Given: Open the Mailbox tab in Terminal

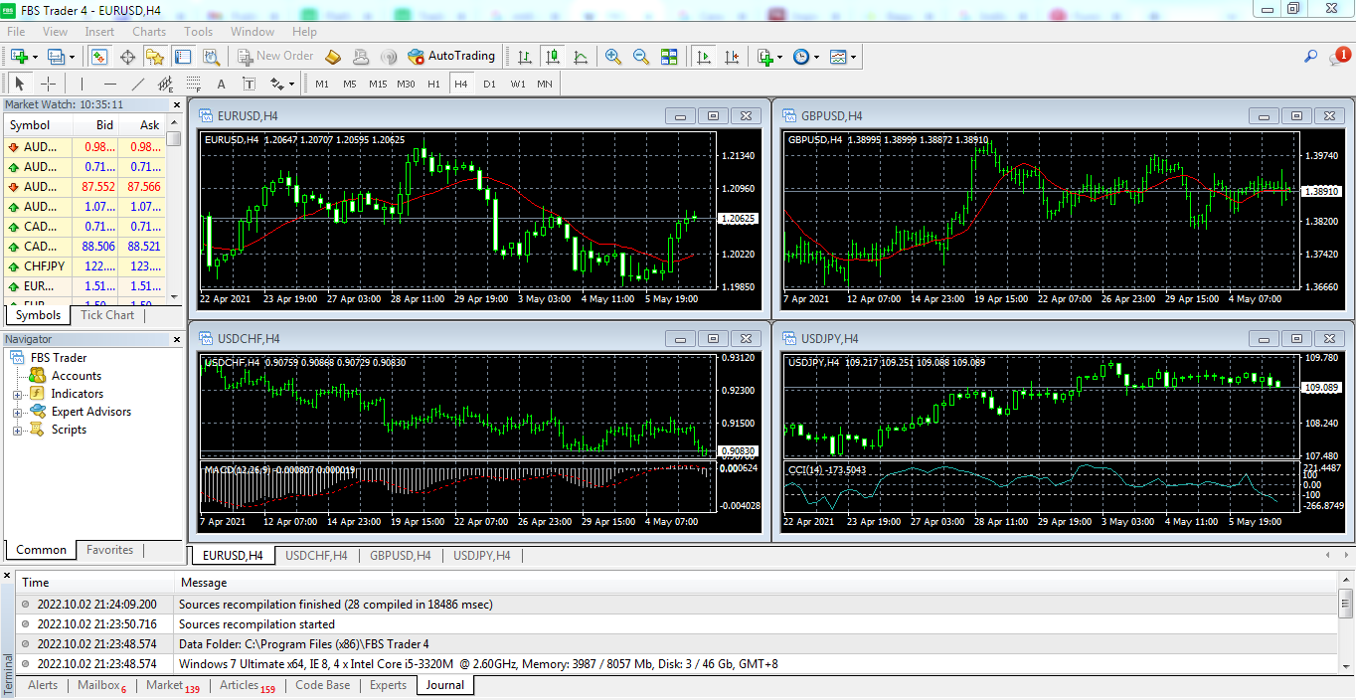Looking at the screenshot, I should [x=101, y=685].
